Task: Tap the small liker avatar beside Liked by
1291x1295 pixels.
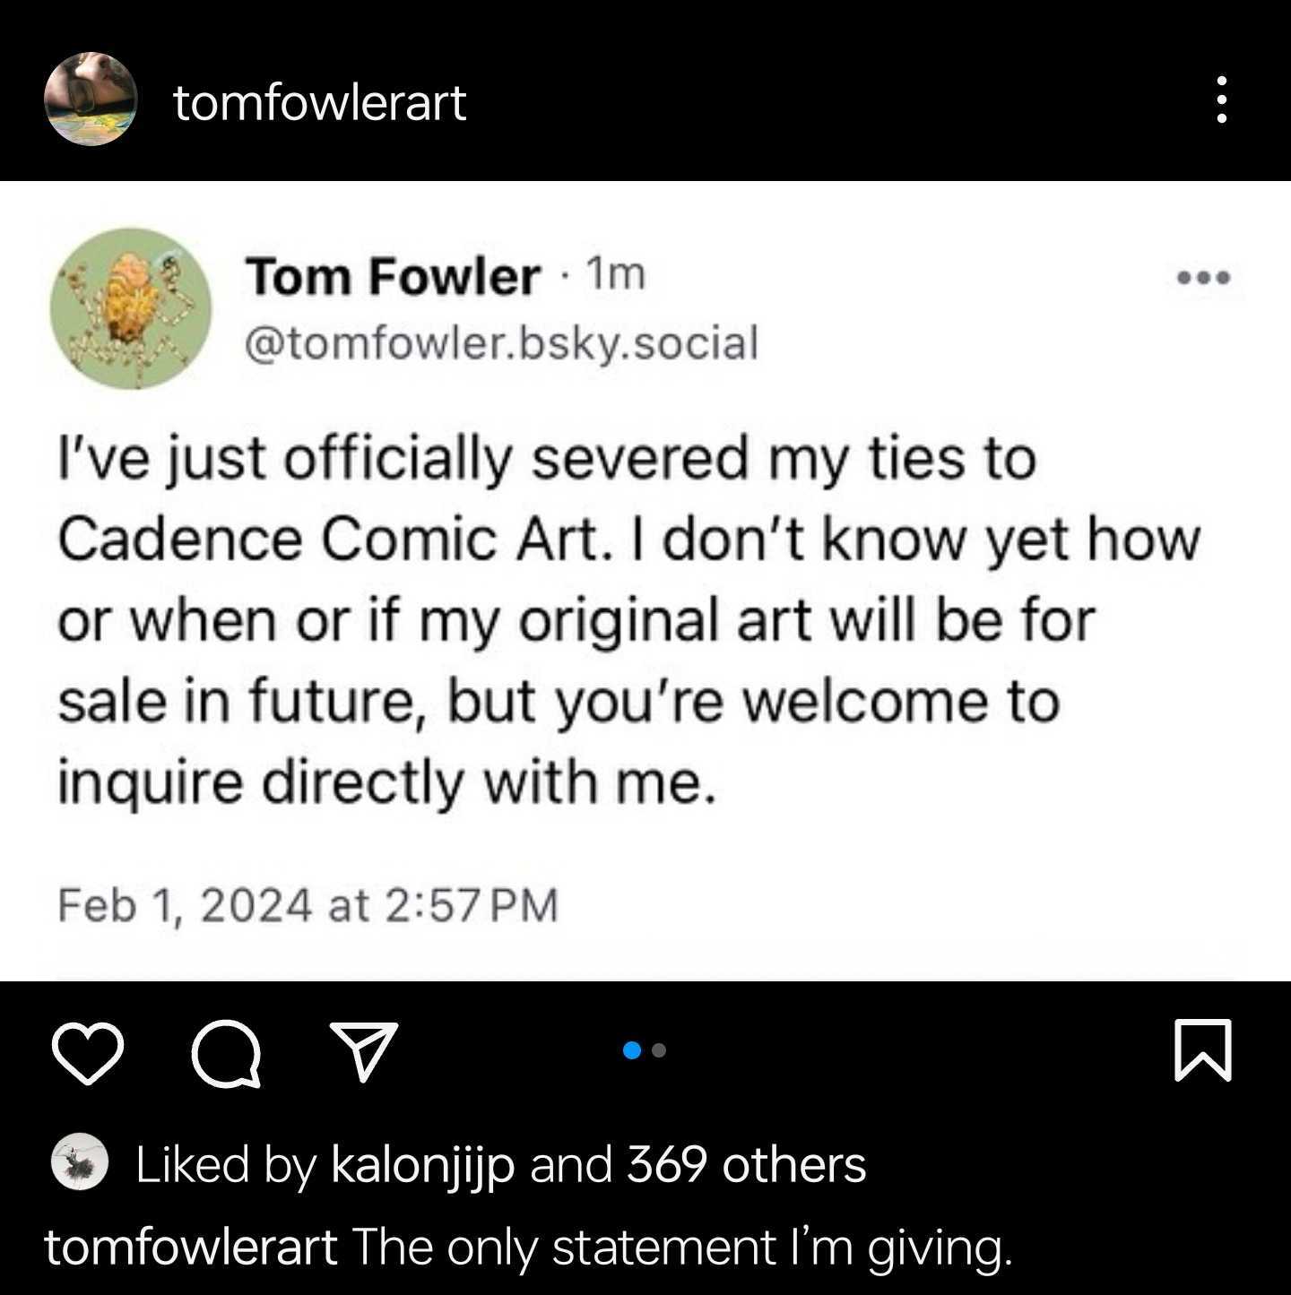Action: click(x=80, y=1162)
